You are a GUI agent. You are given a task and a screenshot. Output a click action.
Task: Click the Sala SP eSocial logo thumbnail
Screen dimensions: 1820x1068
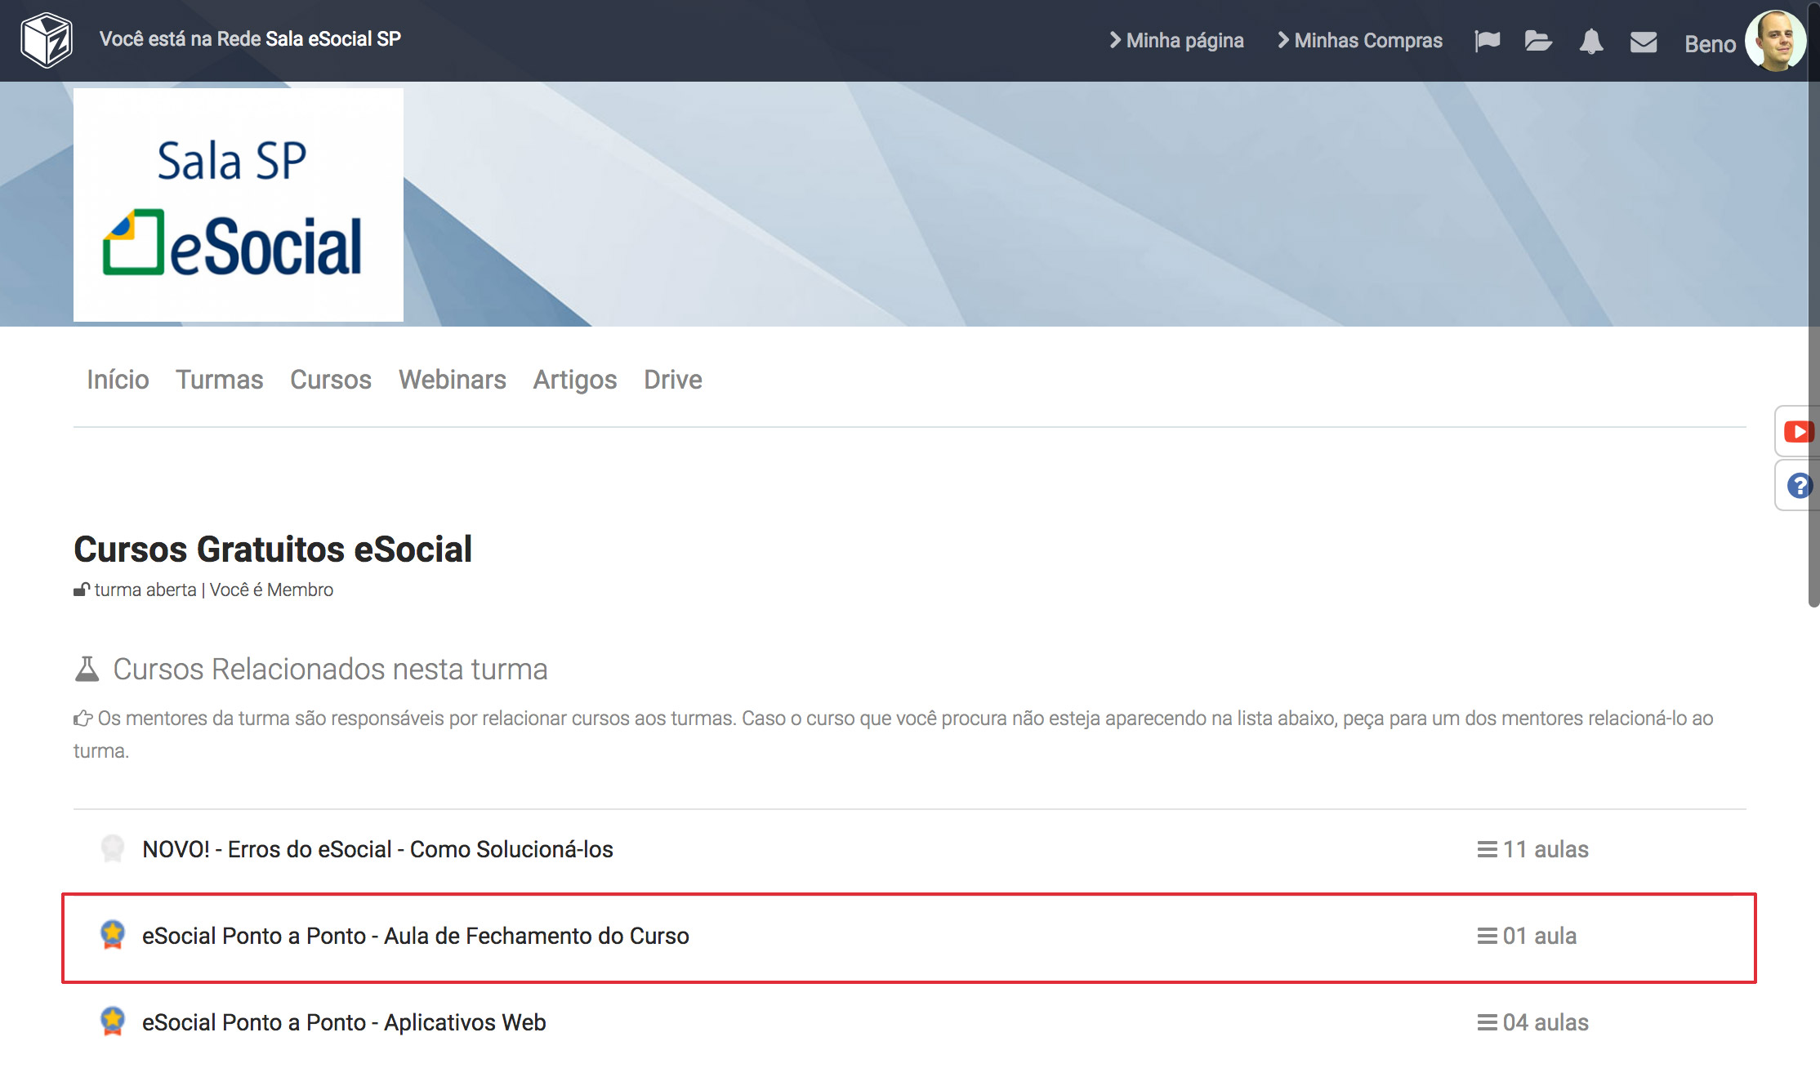pos(238,205)
